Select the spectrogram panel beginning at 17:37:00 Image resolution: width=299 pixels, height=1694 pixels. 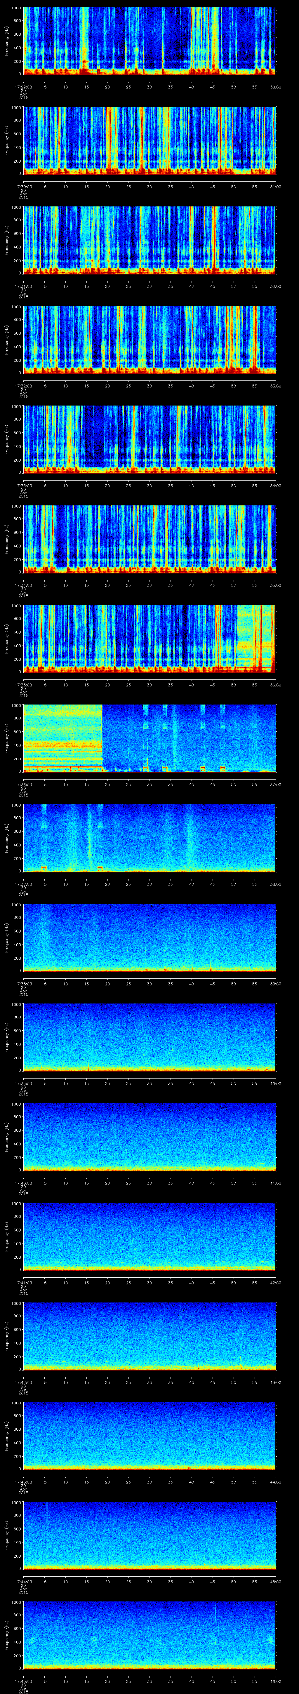tap(150, 838)
